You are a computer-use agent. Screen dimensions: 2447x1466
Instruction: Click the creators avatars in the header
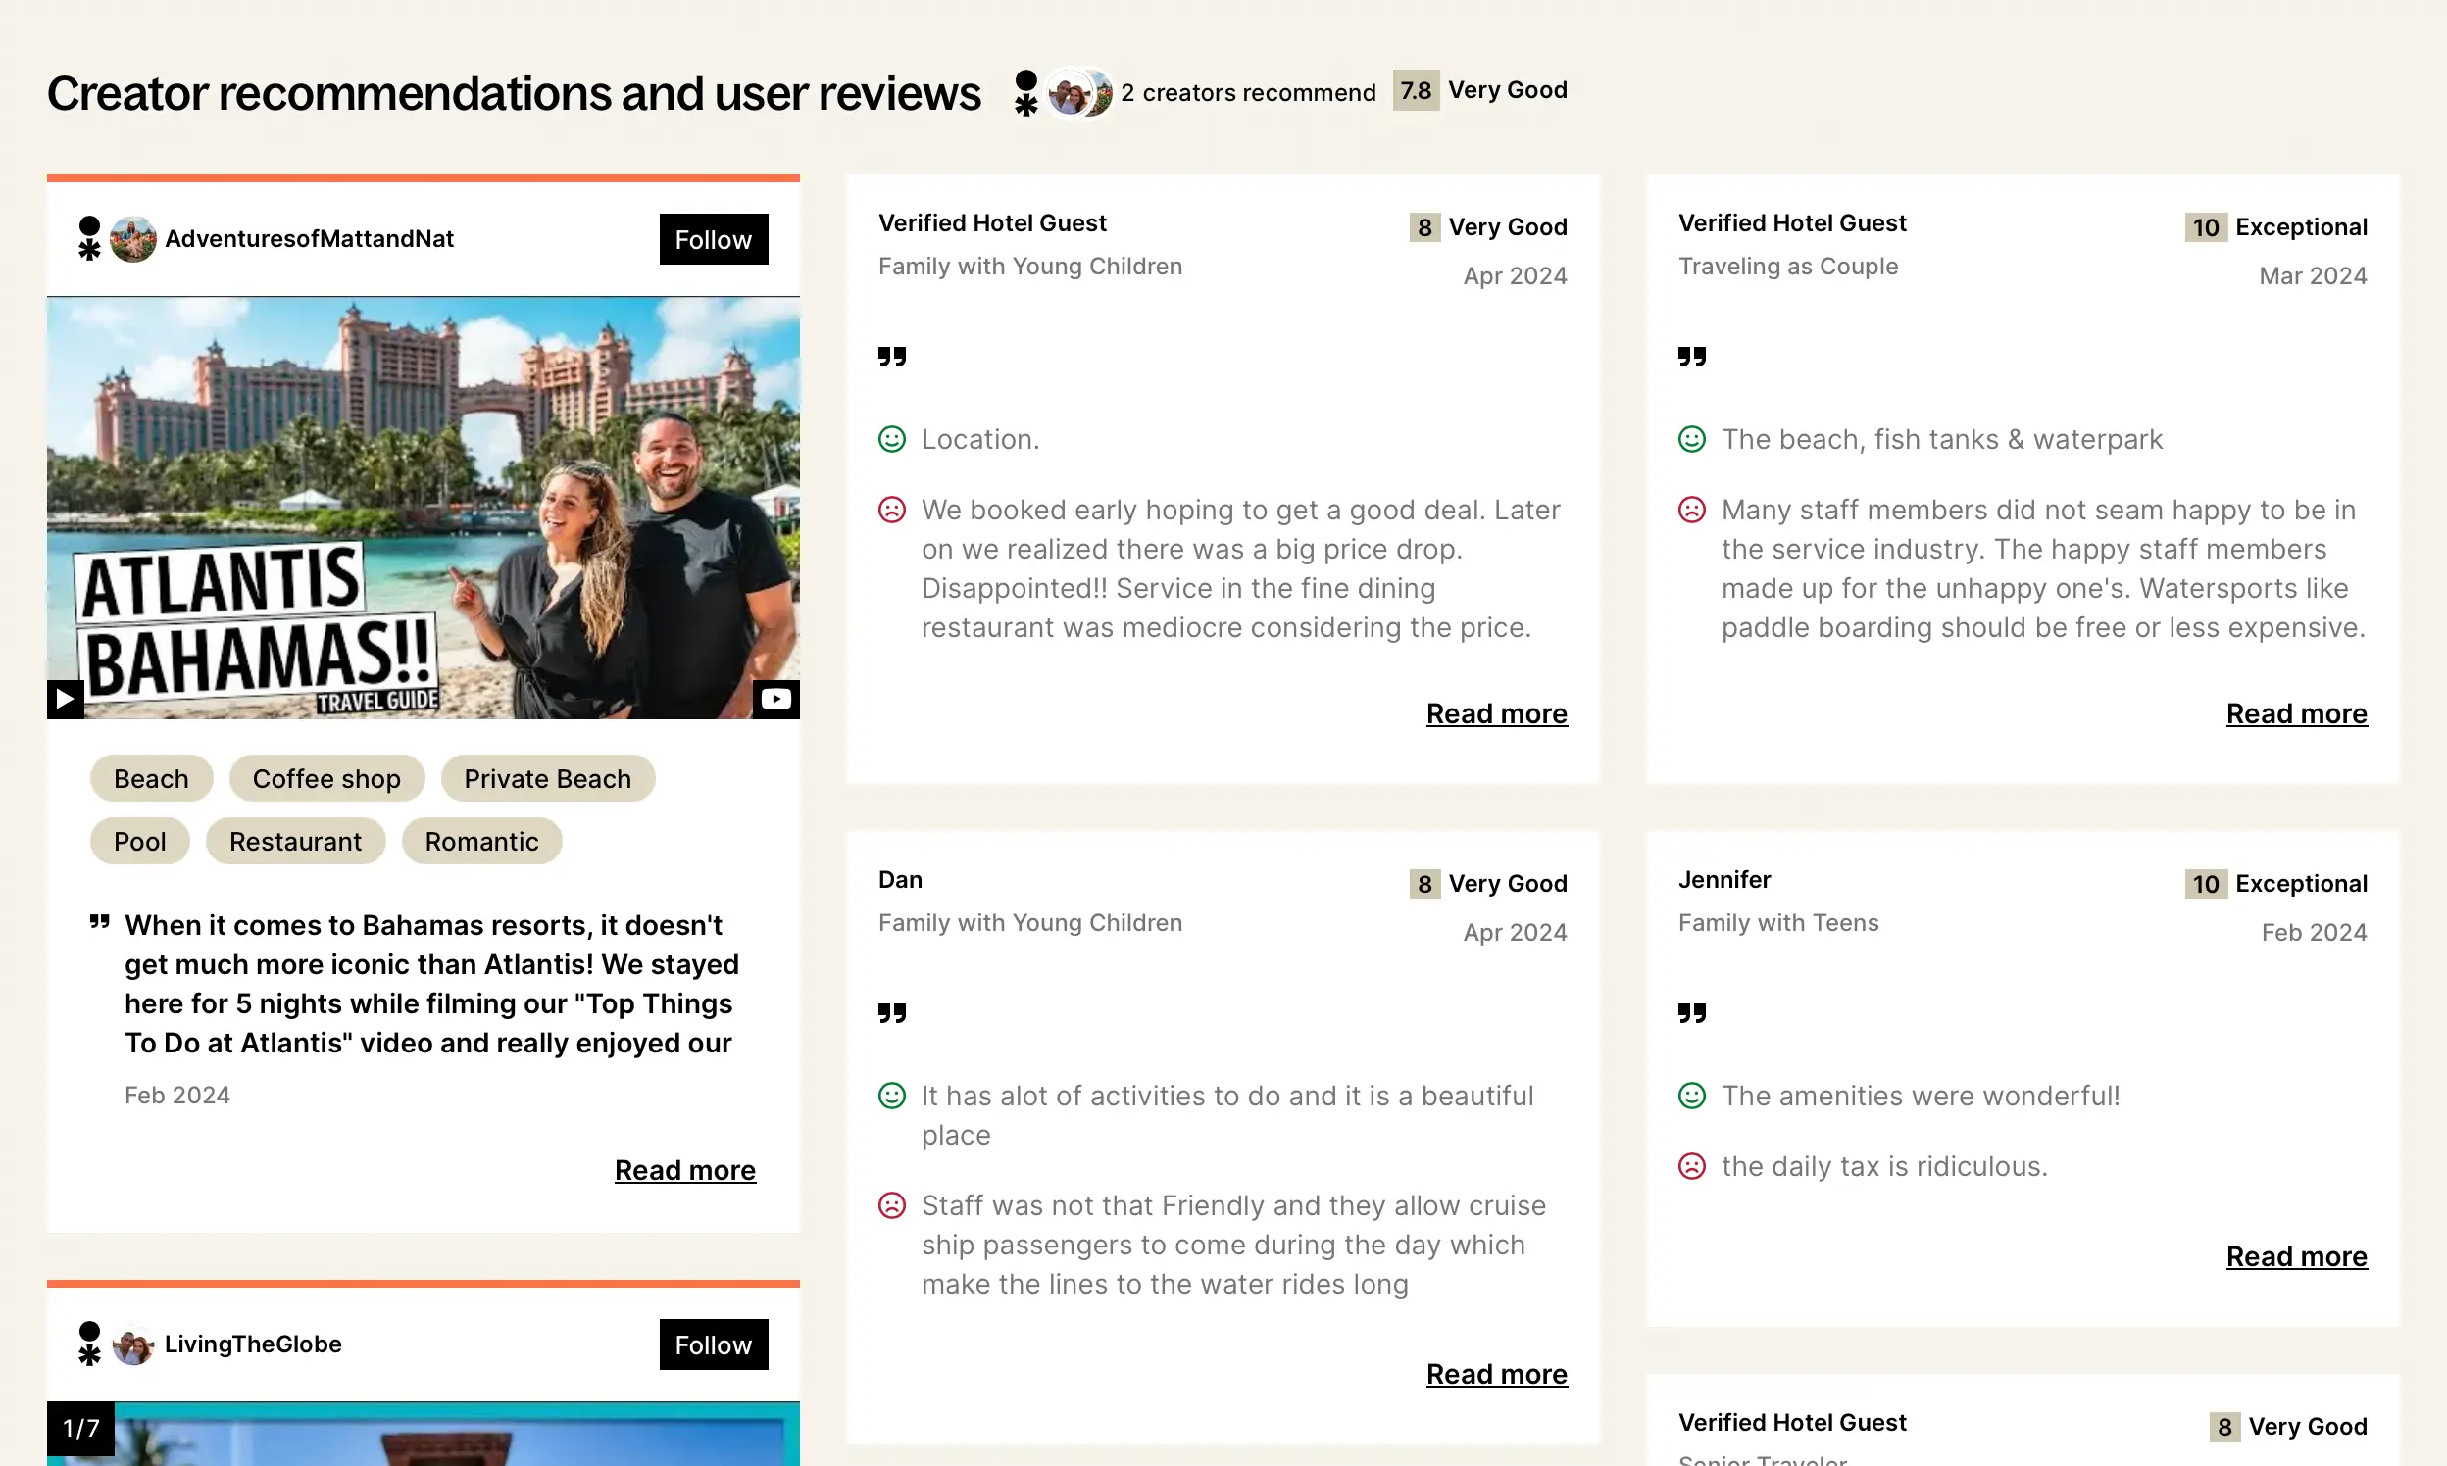coord(1079,93)
